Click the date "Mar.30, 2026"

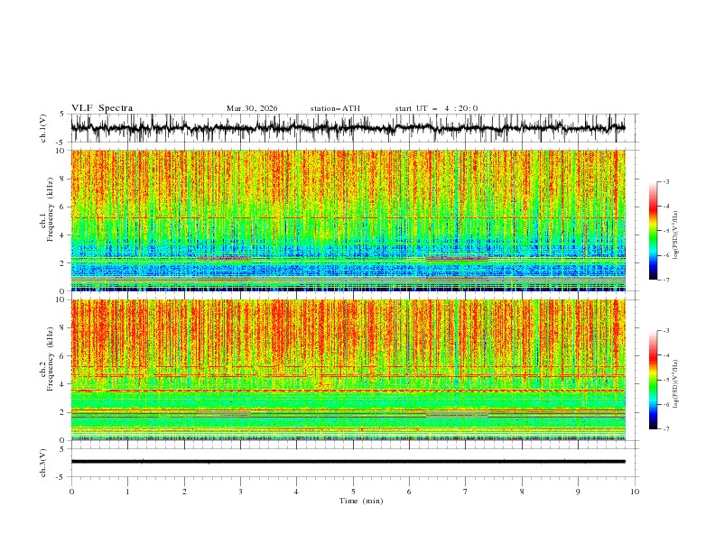pos(252,108)
